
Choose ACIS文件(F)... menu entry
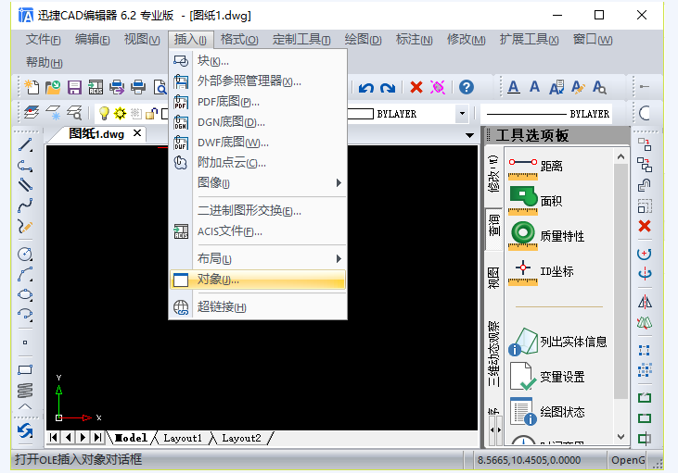[259, 231]
